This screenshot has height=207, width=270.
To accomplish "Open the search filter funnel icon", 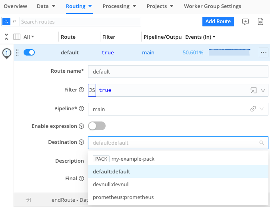I will (x=14, y=22).
